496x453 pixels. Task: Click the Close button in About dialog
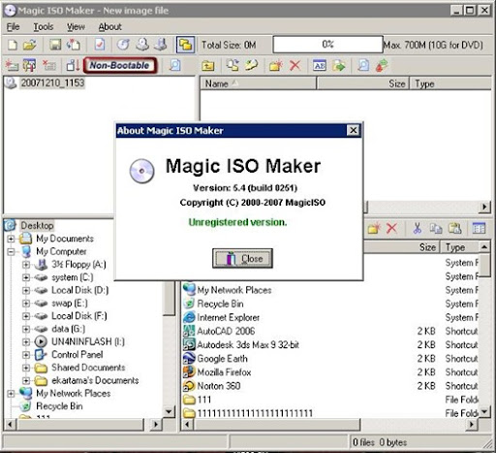tap(242, 258)
